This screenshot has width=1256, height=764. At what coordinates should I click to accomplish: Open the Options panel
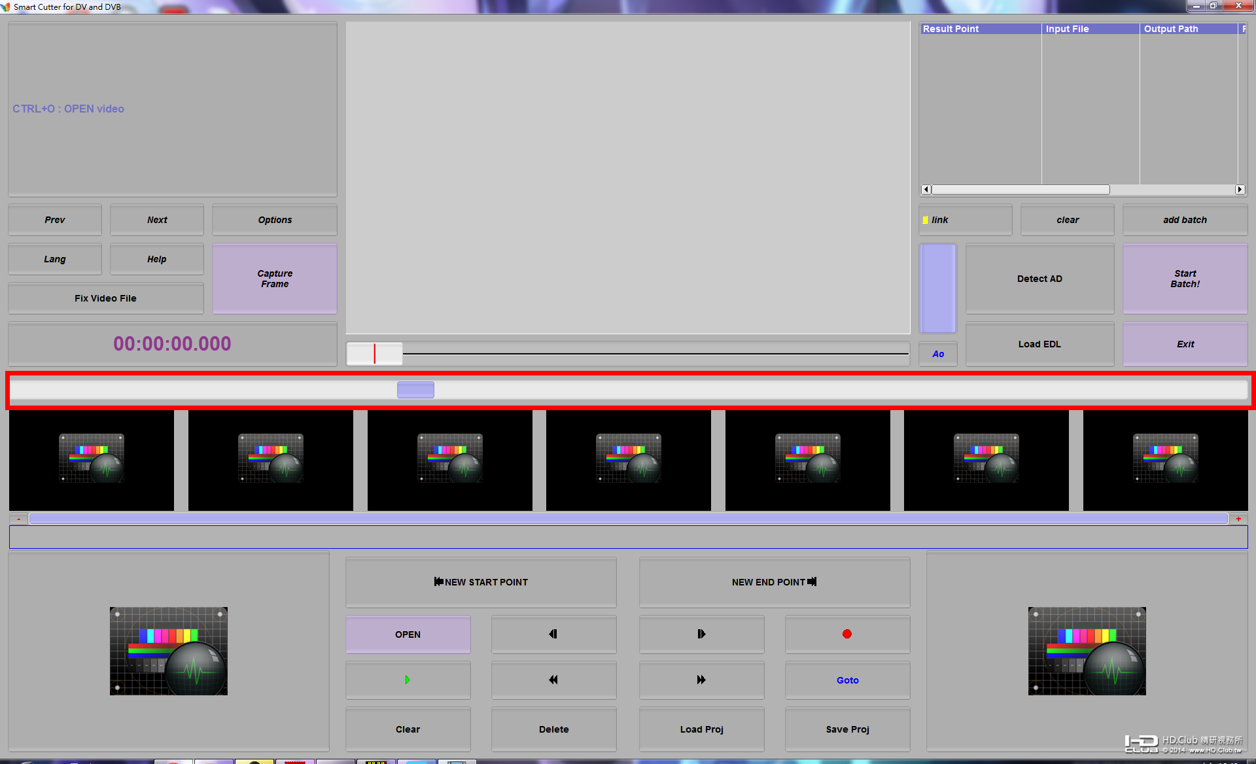point(275,220)
